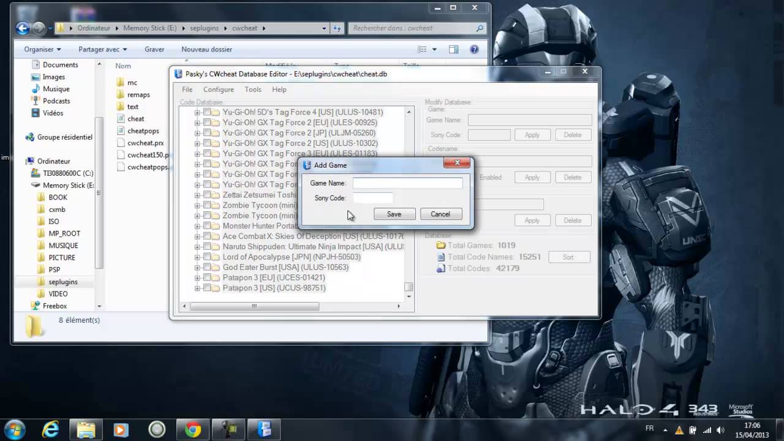Click the Podcasts icon in Explorer sidebar
This screenshot has height=441, width=784.
(35, 101)
